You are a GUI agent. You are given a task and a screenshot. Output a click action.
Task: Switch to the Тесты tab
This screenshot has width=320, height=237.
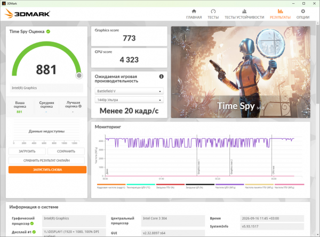213,14
